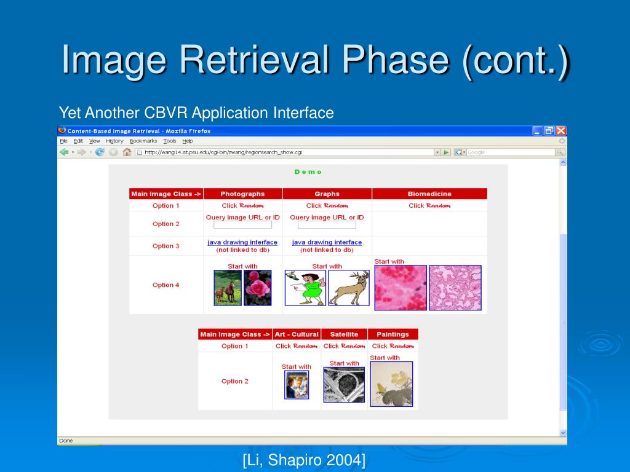630x472 pixels.
Task: Click the search magnifier icon
Action: pos(559,152)
